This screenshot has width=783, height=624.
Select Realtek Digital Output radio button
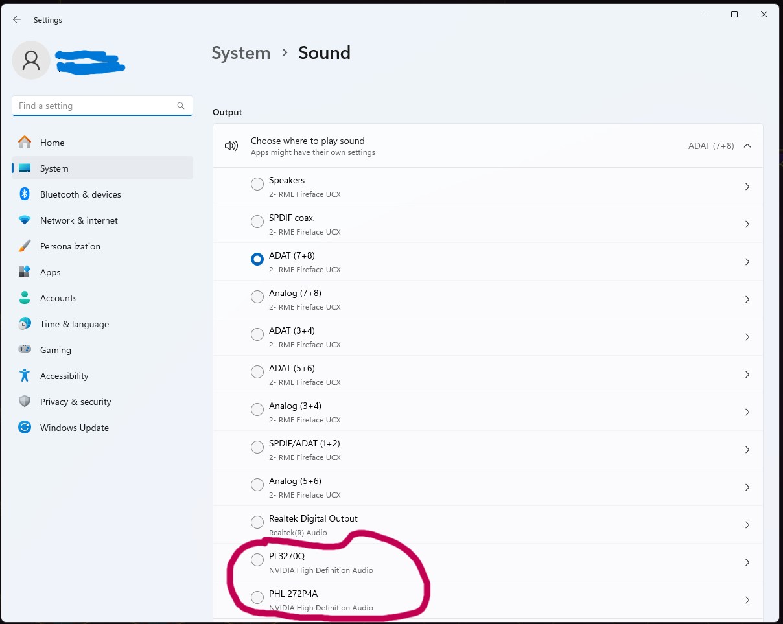(257, 522)
